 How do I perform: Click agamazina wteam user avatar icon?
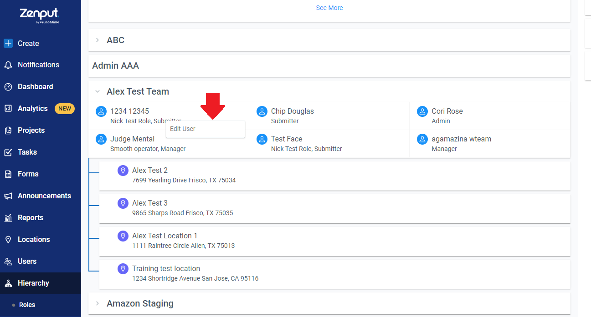click(422, 139)
